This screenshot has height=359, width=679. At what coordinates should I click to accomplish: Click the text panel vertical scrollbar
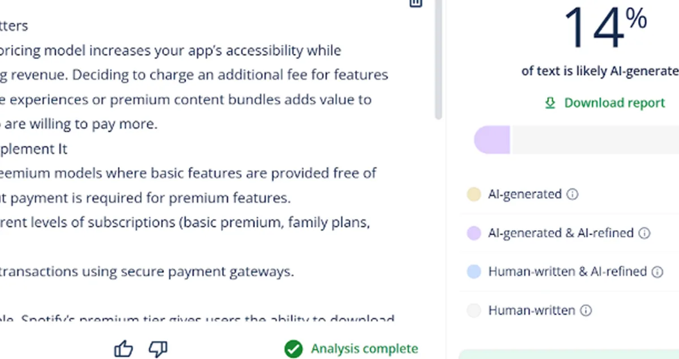(x=438, y=59)
